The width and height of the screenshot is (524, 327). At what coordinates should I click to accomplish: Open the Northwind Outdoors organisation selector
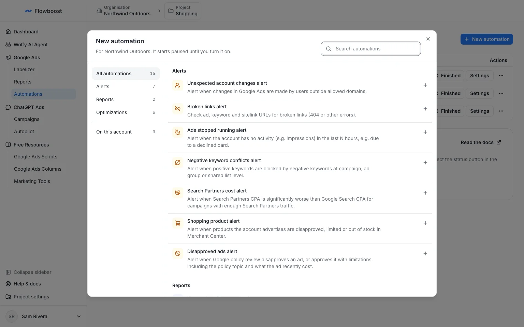[x=123, y=11]
